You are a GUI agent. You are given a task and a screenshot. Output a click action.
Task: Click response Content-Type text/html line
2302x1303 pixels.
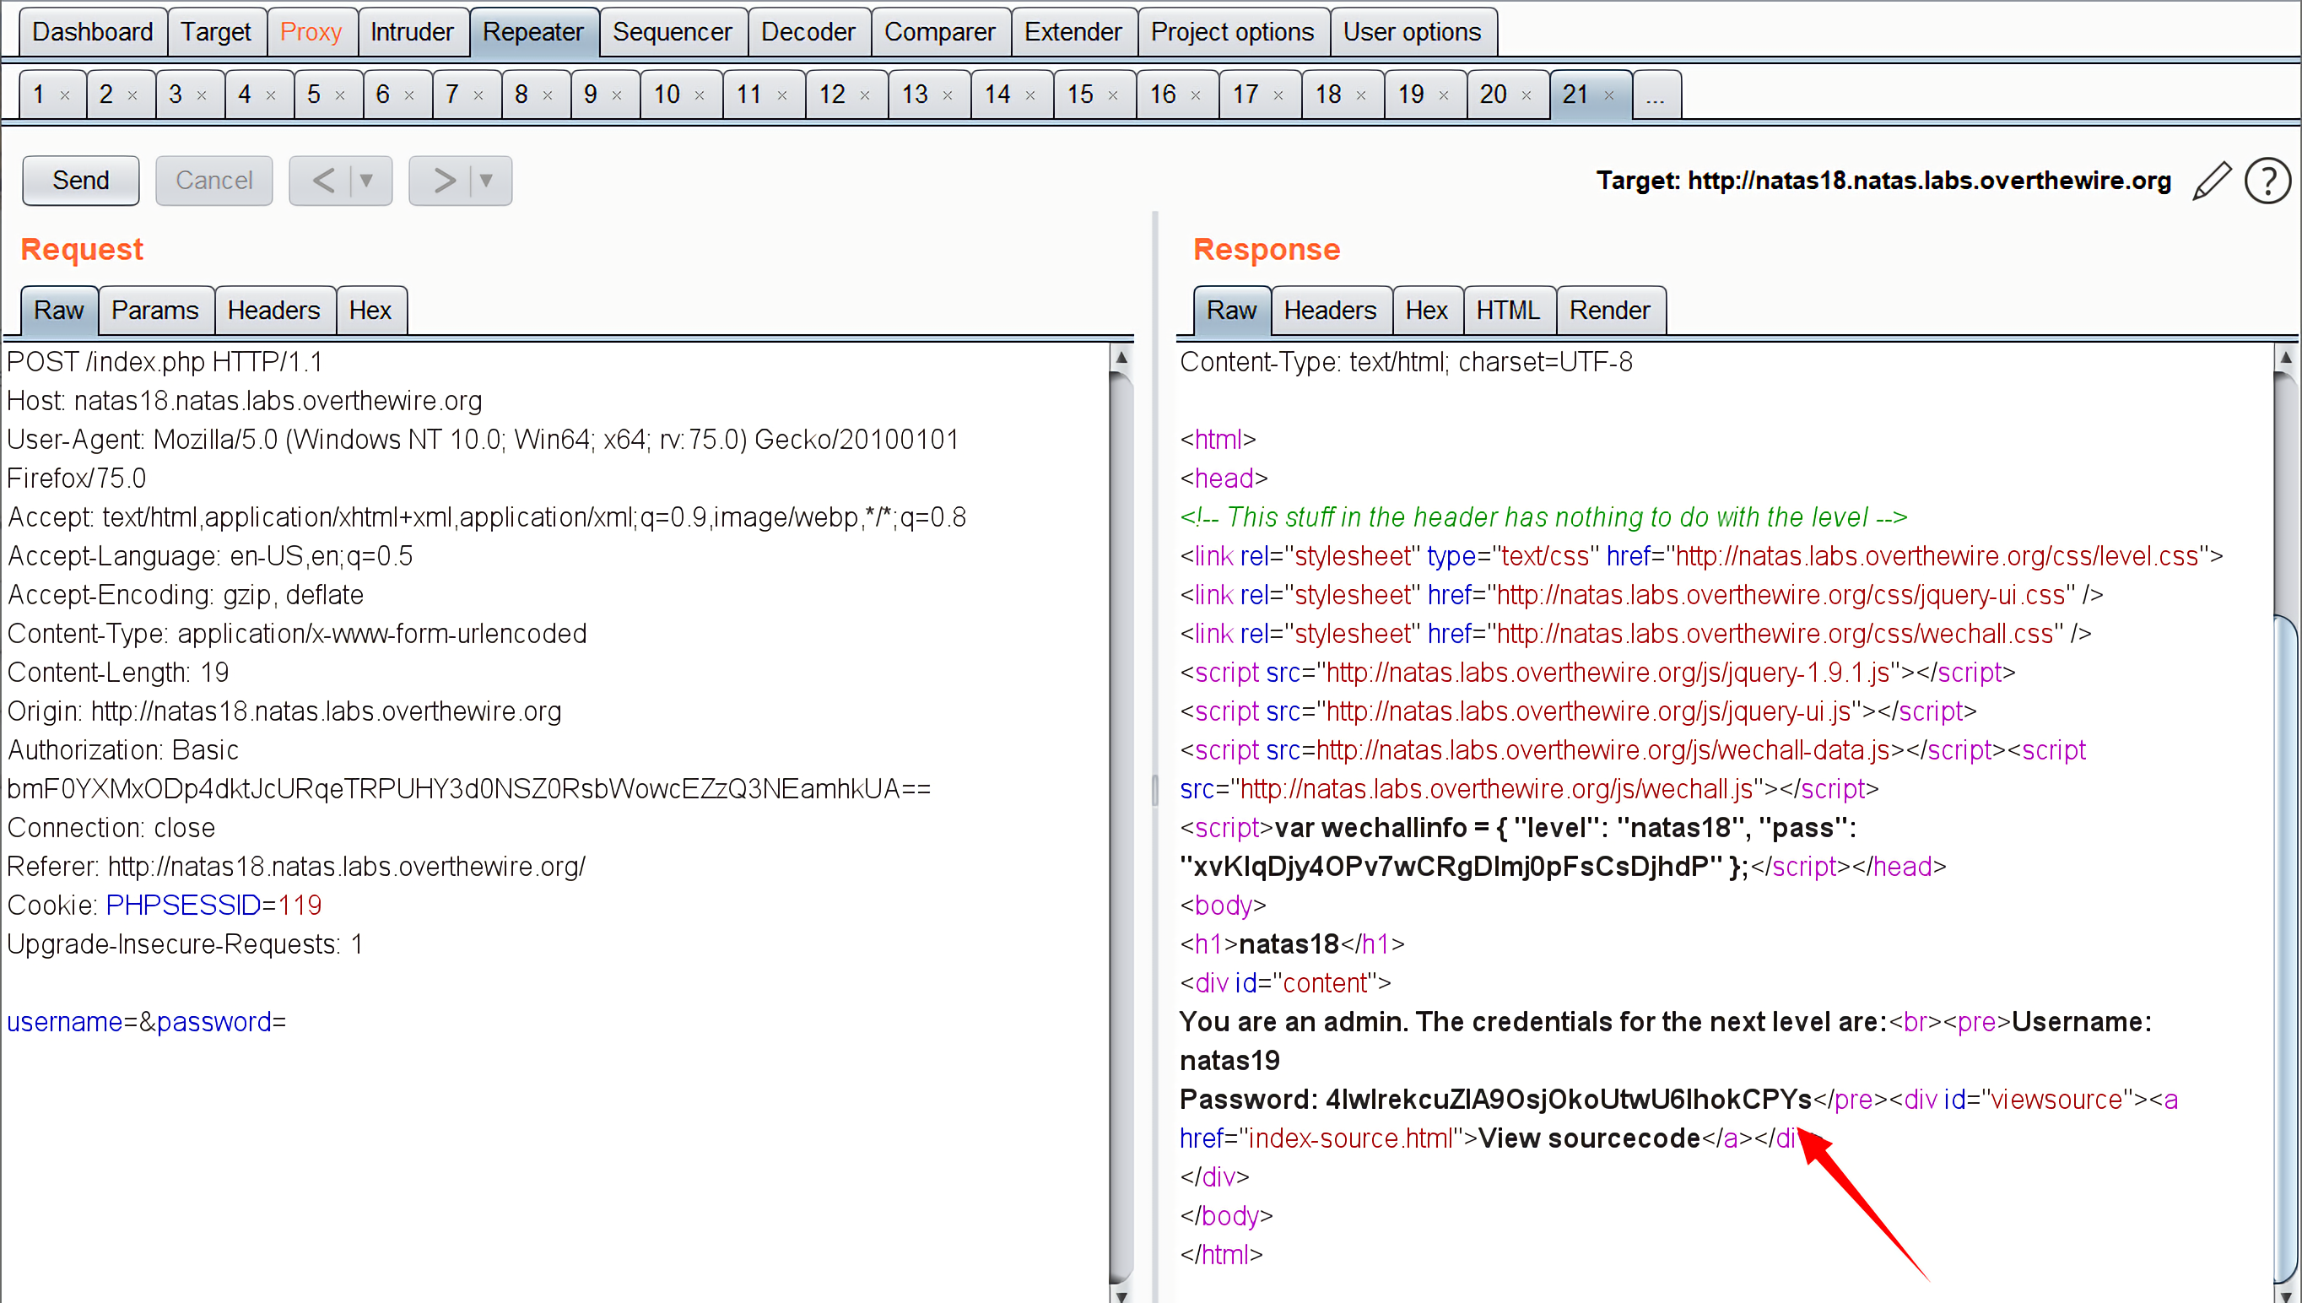[1407, 362]
